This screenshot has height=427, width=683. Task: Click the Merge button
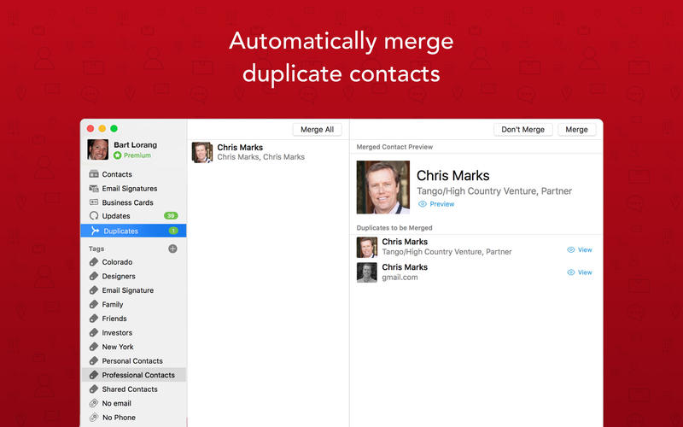576,130
